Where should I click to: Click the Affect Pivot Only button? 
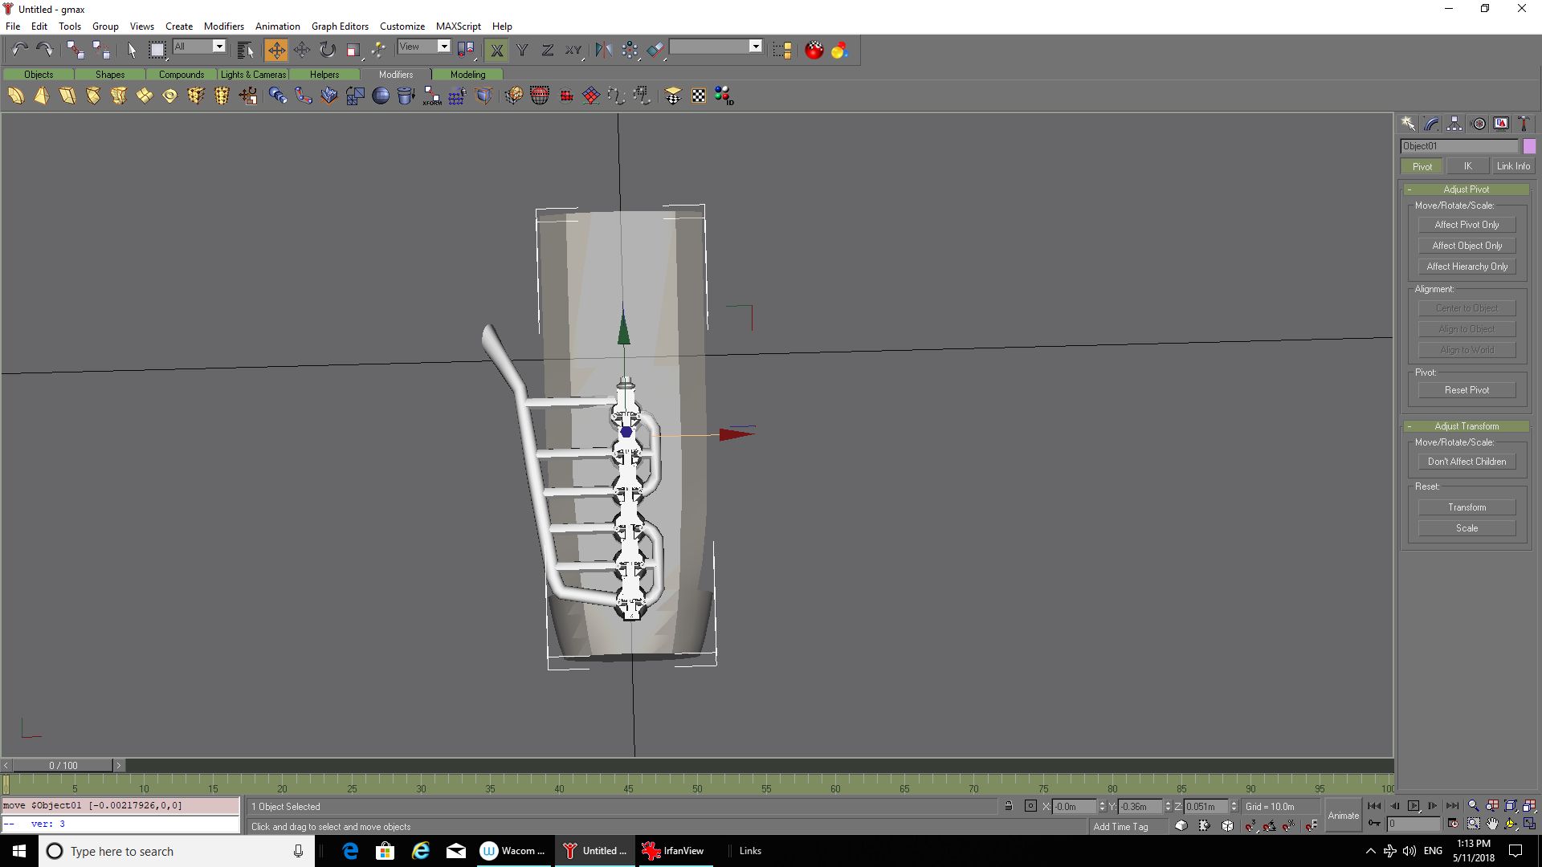(1467, 225)
